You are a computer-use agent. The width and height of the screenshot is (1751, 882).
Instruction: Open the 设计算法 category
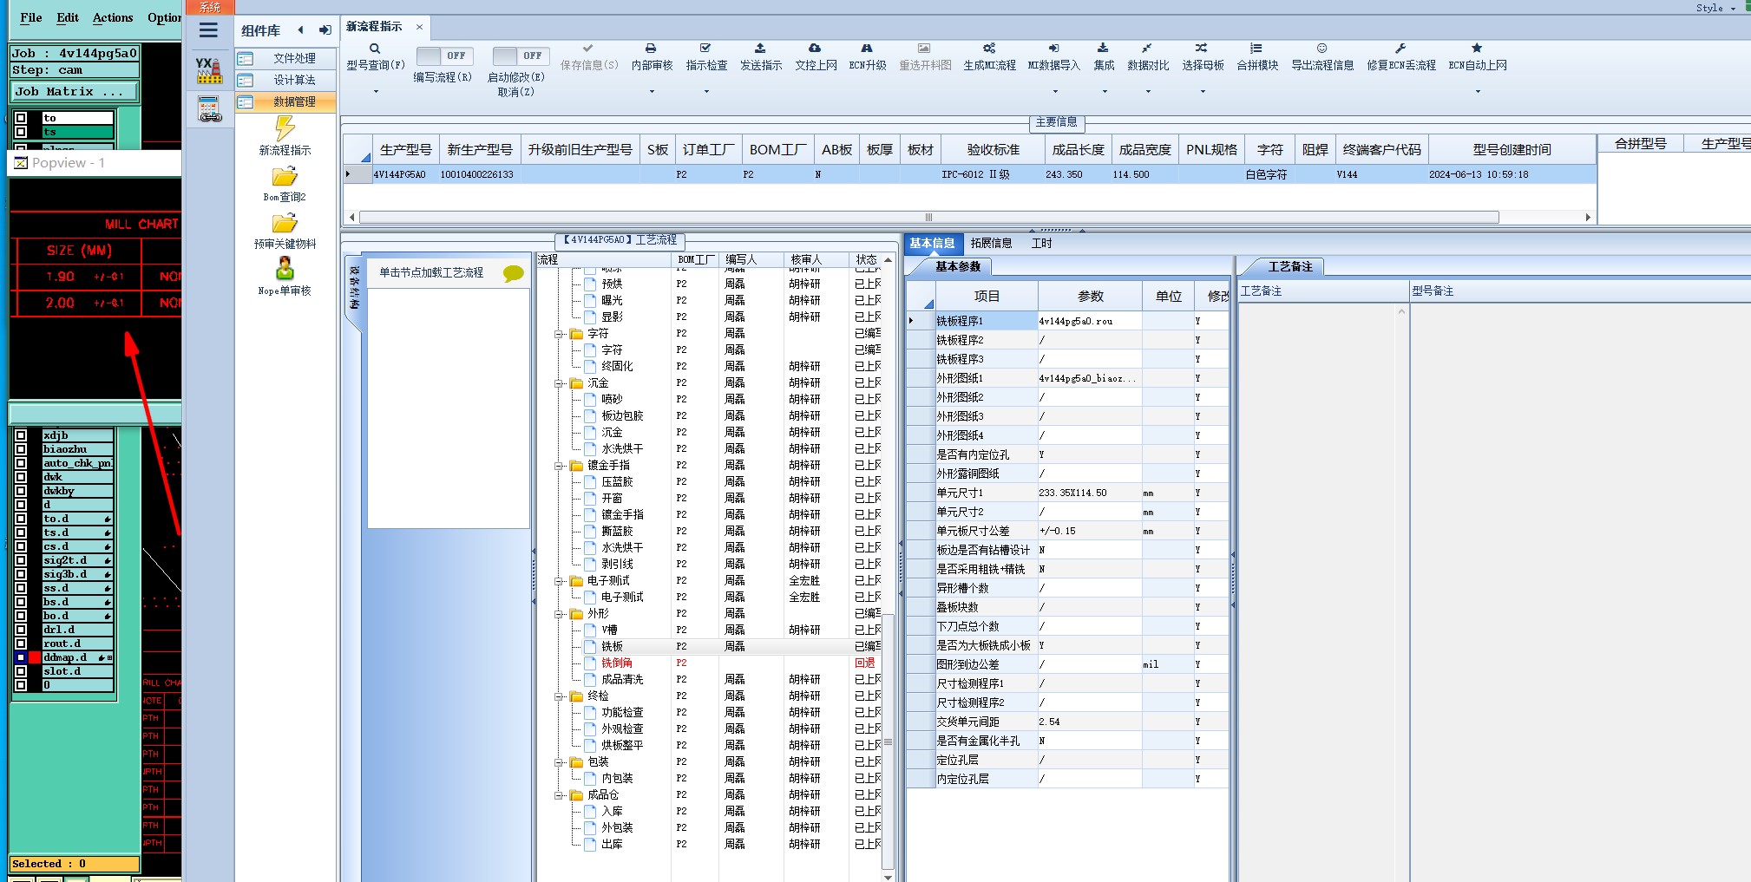coord(285,80)
